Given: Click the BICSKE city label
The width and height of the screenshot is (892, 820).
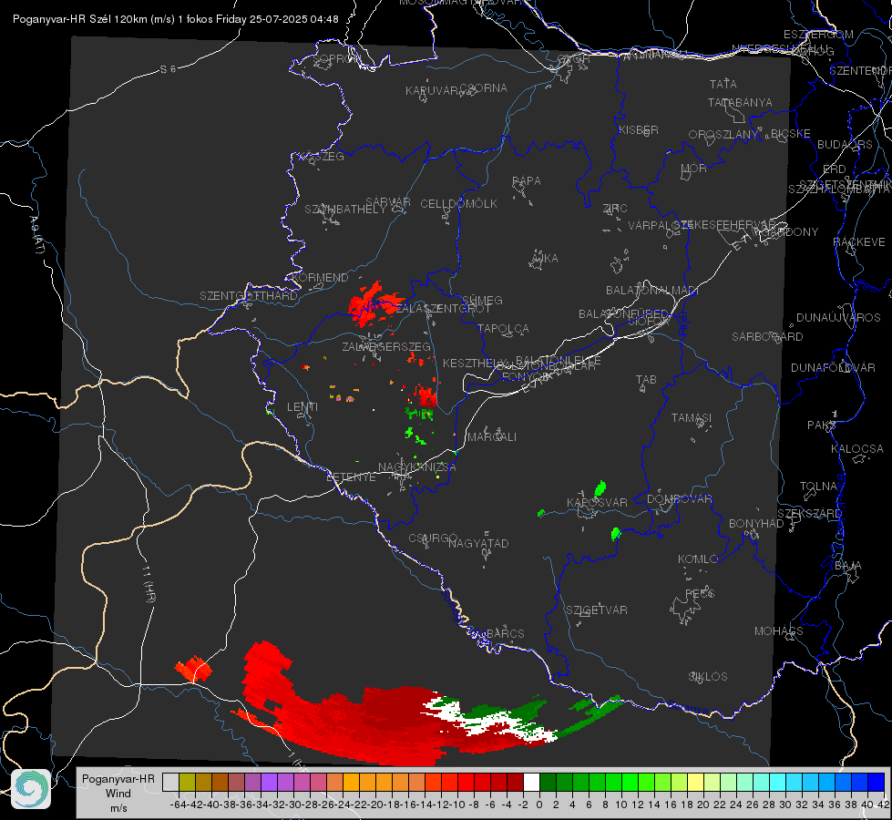Looking at the screenshot, I should 790,134.
